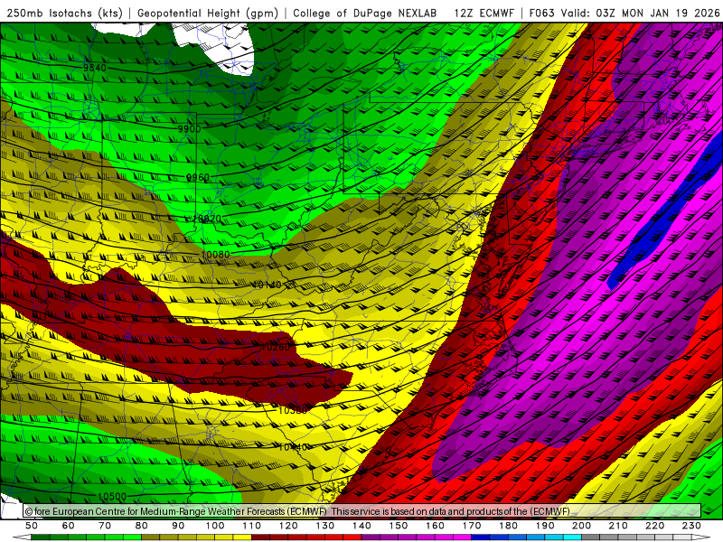Click the 200 value on the color scale
The width and height of the screenshot is (723, 542).
pos(582,526)
